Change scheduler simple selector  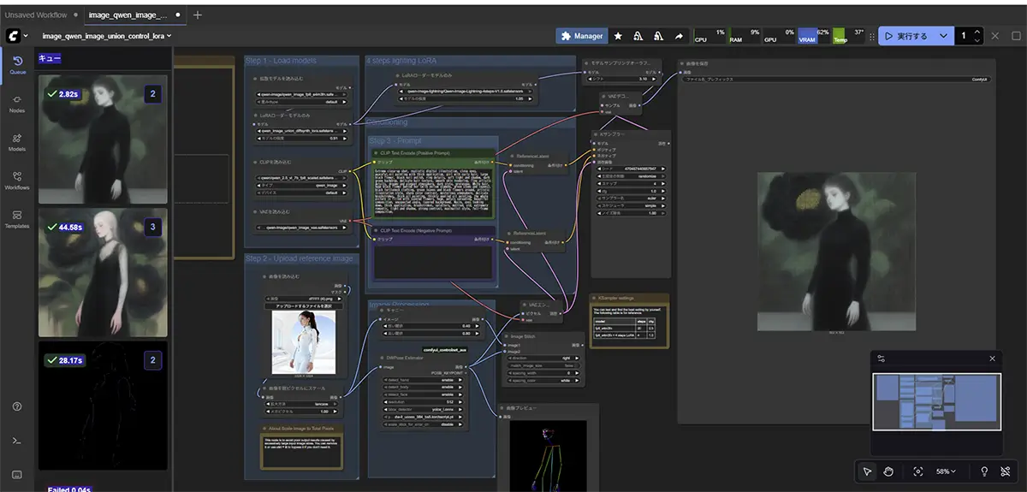pyautogui.click(x=632, y=206)
